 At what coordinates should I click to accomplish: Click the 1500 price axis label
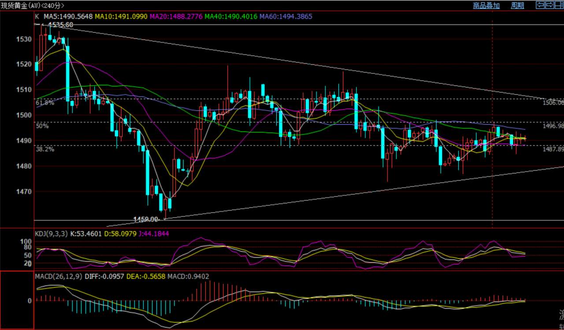[25, 115]
